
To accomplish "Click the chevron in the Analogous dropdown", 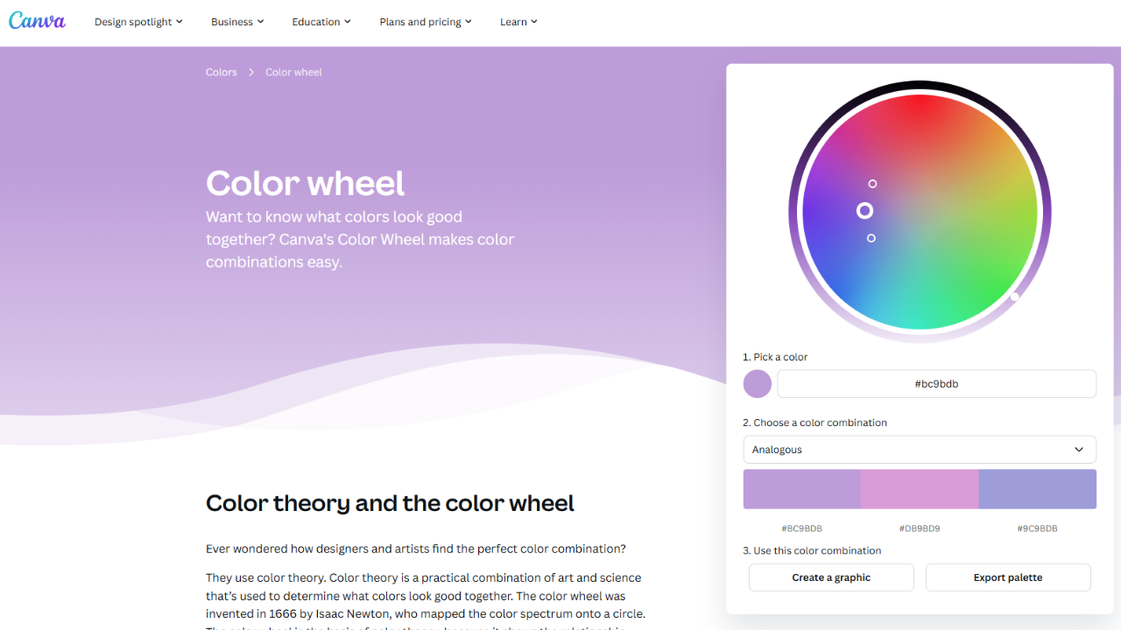I will [x=1079, y=450].
